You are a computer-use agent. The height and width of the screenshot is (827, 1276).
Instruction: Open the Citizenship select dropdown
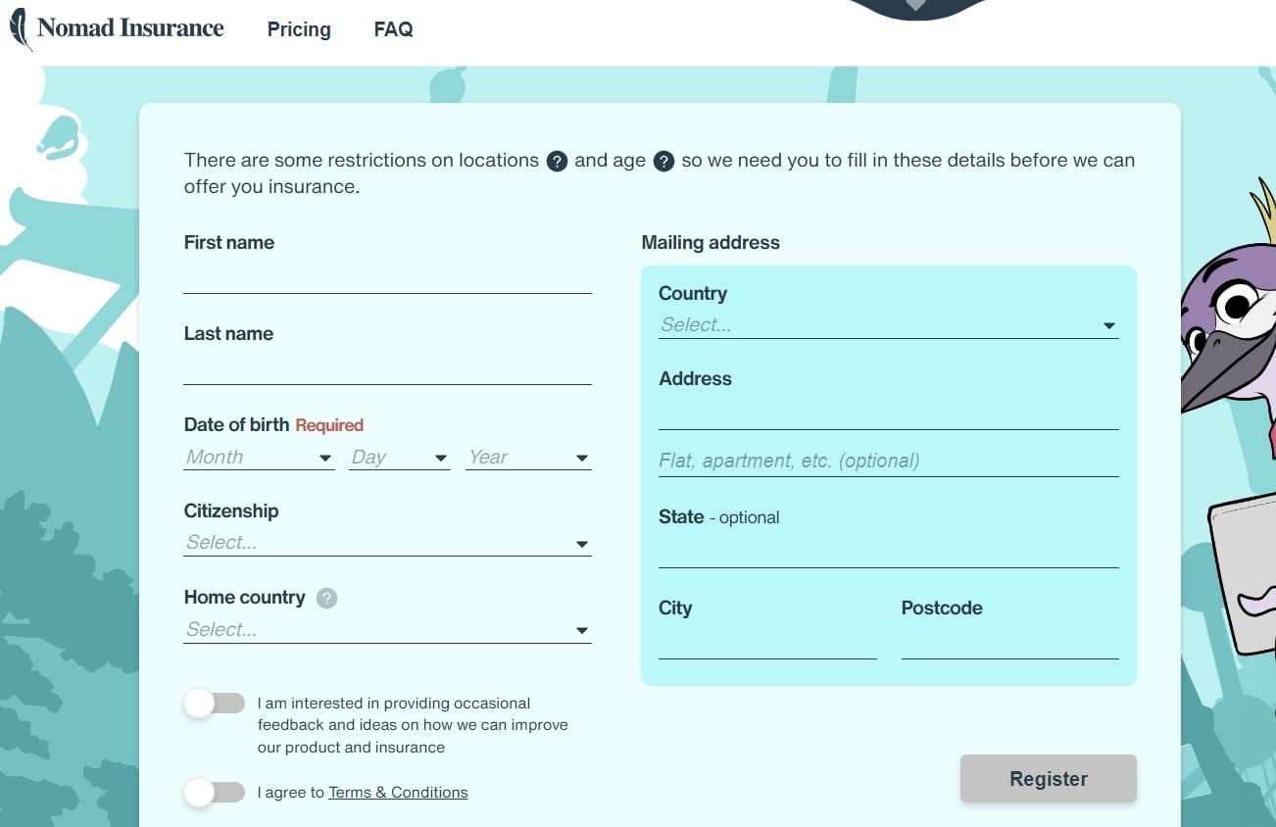pos(387,543)
